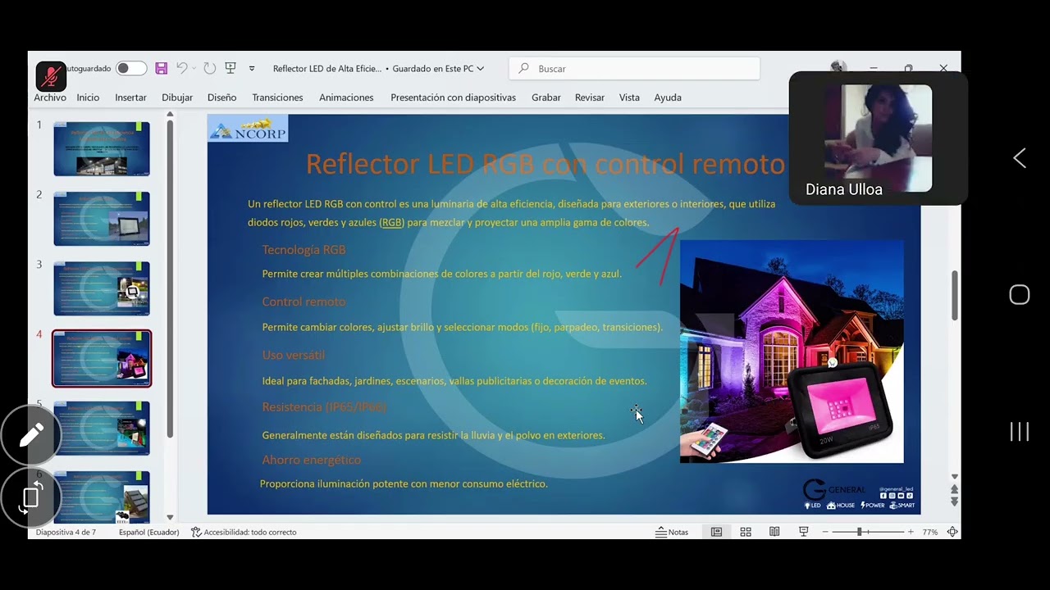Go to the previous slide using double-up arrow
The height and width of the screenshot is (590, 1050).
[954, 489]
